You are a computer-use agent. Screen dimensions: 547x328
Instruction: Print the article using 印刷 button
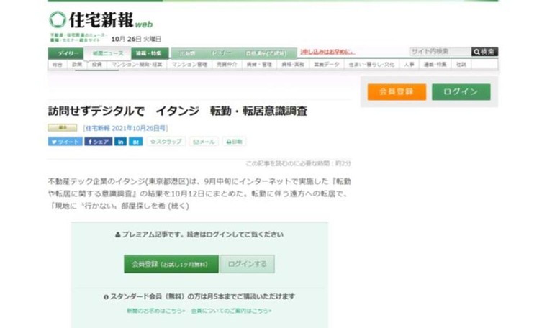pyautogui.click(x=234, y=142)
